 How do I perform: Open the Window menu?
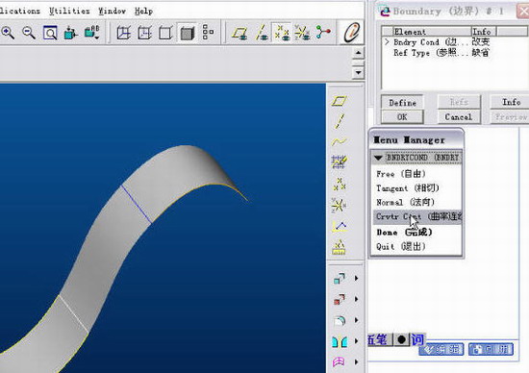coord(112,12)
